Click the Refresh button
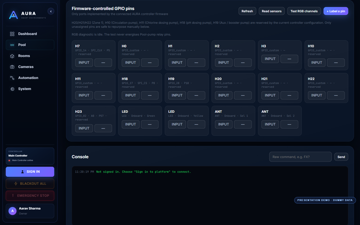Image resolution: width=360 pixels, height=225 pixels. coord(247,11)
